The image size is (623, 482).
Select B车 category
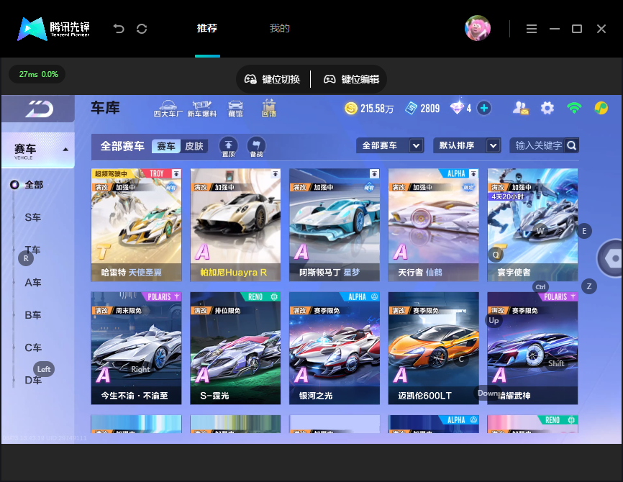(x=33, y=315)
